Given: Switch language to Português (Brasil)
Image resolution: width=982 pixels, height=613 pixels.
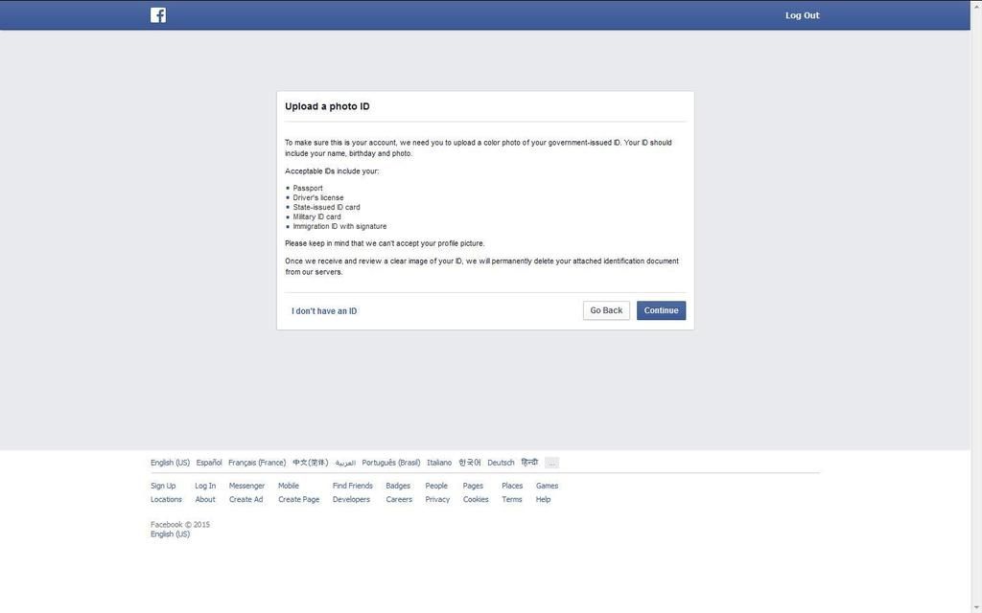Looking at the screenshot, I should coord(391,463).
